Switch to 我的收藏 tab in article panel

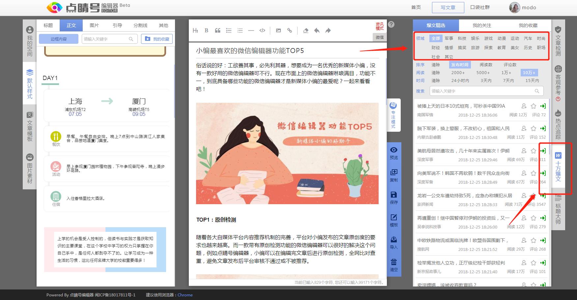point(528,25)
